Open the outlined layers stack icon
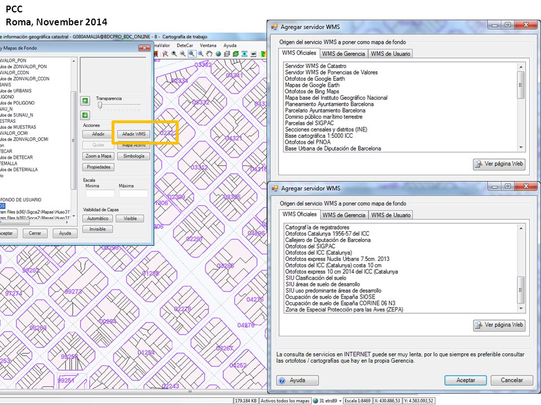Image resolution: width=541 pixels, height=405 pixels. (227, 54)
